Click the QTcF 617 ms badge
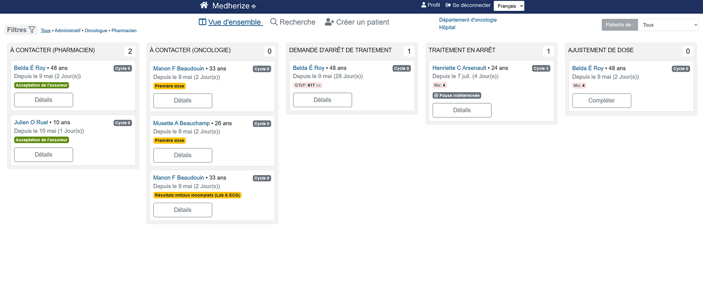703x286 pixels. [x=307, y=85]
